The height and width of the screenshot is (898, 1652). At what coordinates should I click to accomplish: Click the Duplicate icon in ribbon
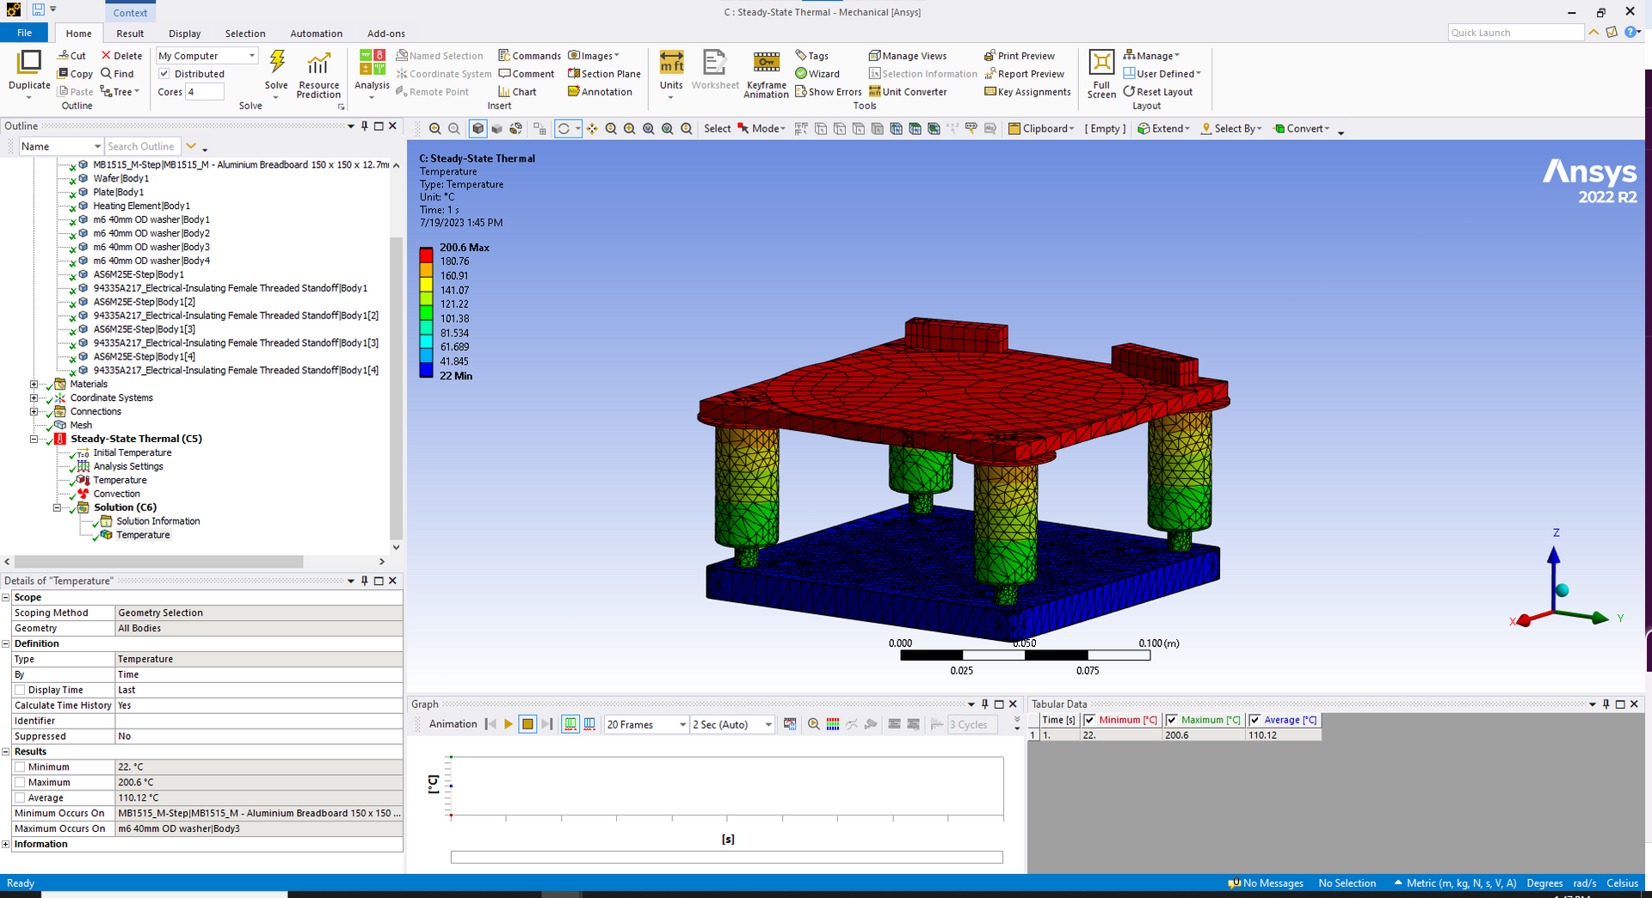pyautogui.click(x=29, y=62)
